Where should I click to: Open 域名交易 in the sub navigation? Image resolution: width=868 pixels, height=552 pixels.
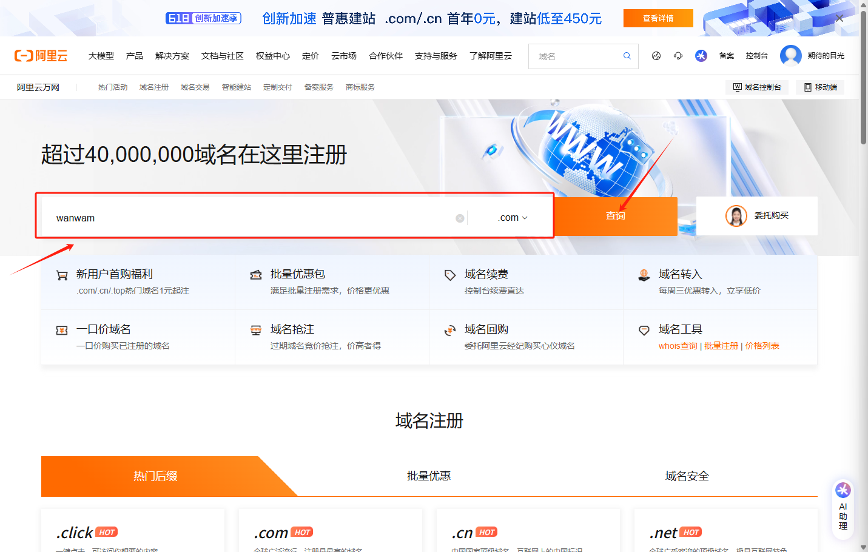coord(195,87)
